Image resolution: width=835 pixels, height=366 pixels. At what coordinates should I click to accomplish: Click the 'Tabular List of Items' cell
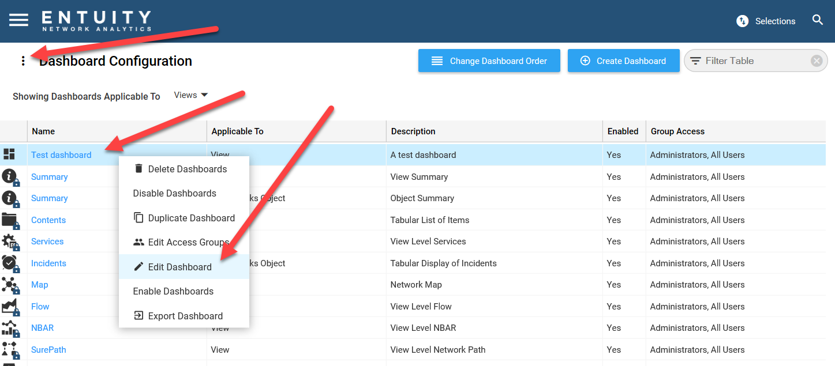494,220
